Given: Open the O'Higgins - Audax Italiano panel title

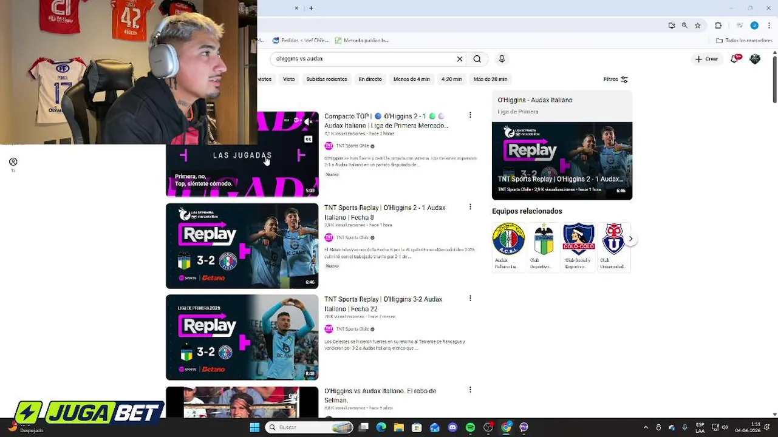Looking at the screenshot, I should coord(535,100).
